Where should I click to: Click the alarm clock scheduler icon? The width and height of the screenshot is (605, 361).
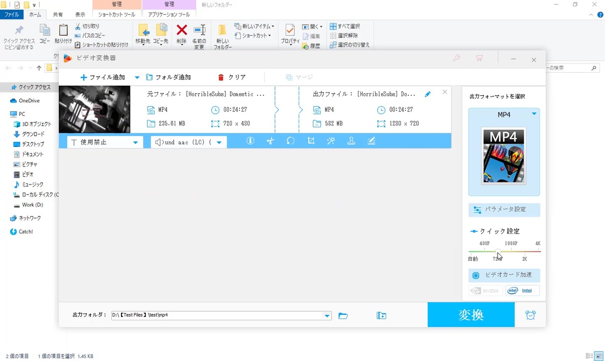[531, 315]
